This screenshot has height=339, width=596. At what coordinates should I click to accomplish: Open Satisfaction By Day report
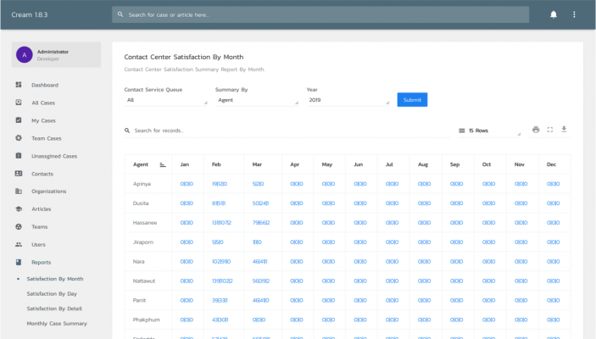click(53, 293)
